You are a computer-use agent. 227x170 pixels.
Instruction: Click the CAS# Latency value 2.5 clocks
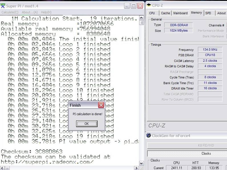coord(210,61)
